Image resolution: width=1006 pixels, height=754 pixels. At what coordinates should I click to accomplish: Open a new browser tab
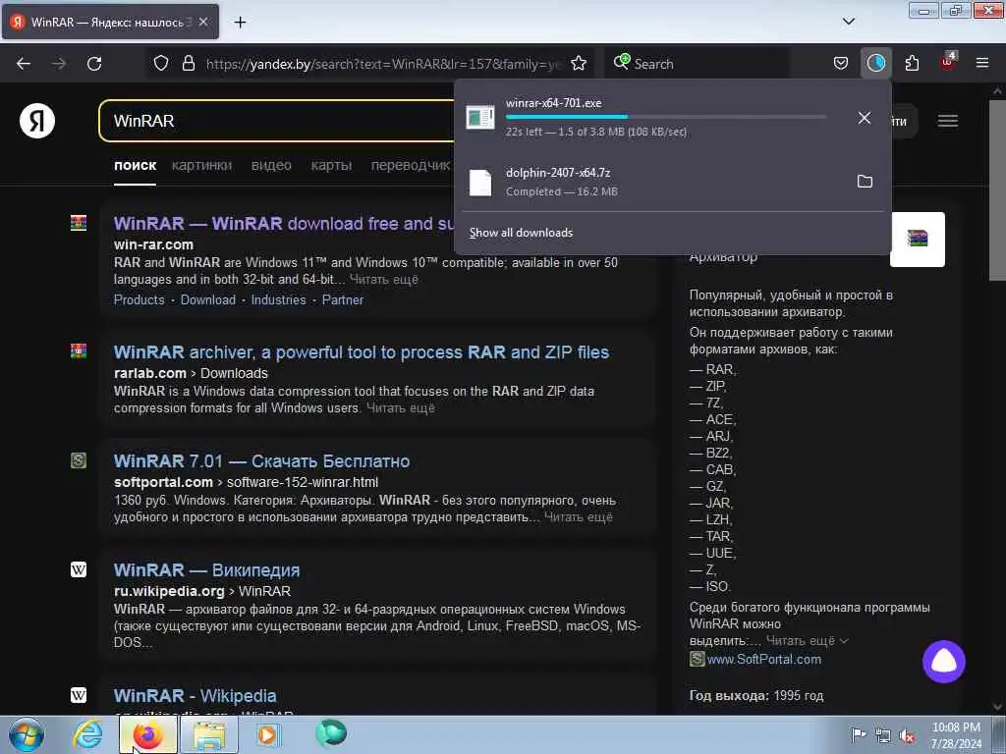(x=240, y=23)
